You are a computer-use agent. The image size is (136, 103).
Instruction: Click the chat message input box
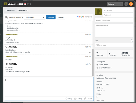click(49, 87)
